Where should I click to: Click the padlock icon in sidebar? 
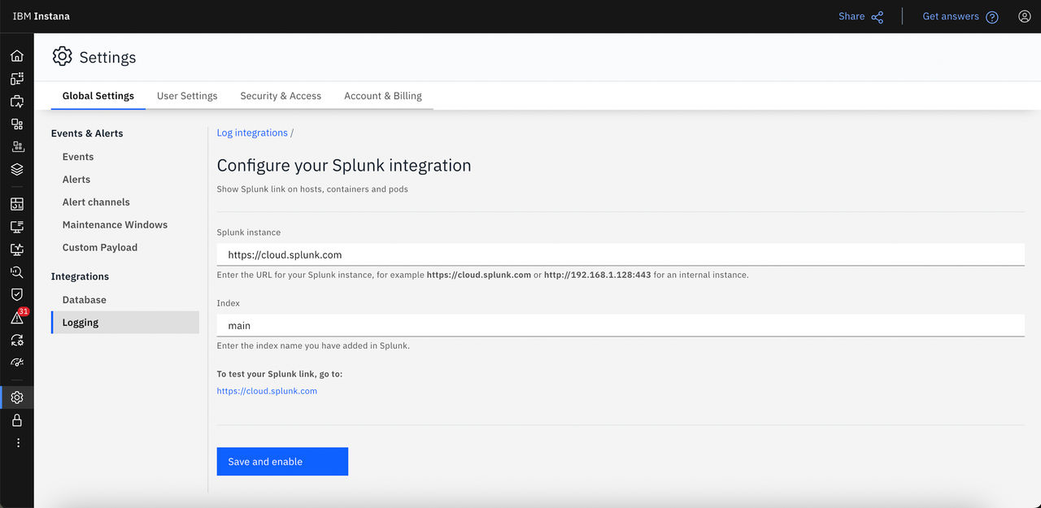tap(17, 420)
